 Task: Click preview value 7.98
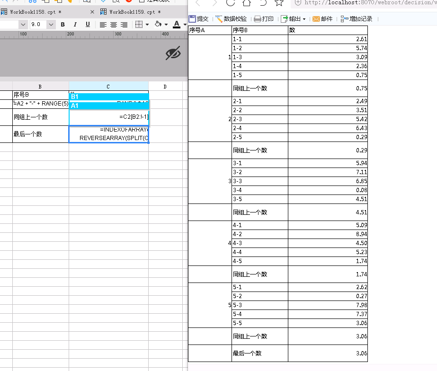[361, 305]
